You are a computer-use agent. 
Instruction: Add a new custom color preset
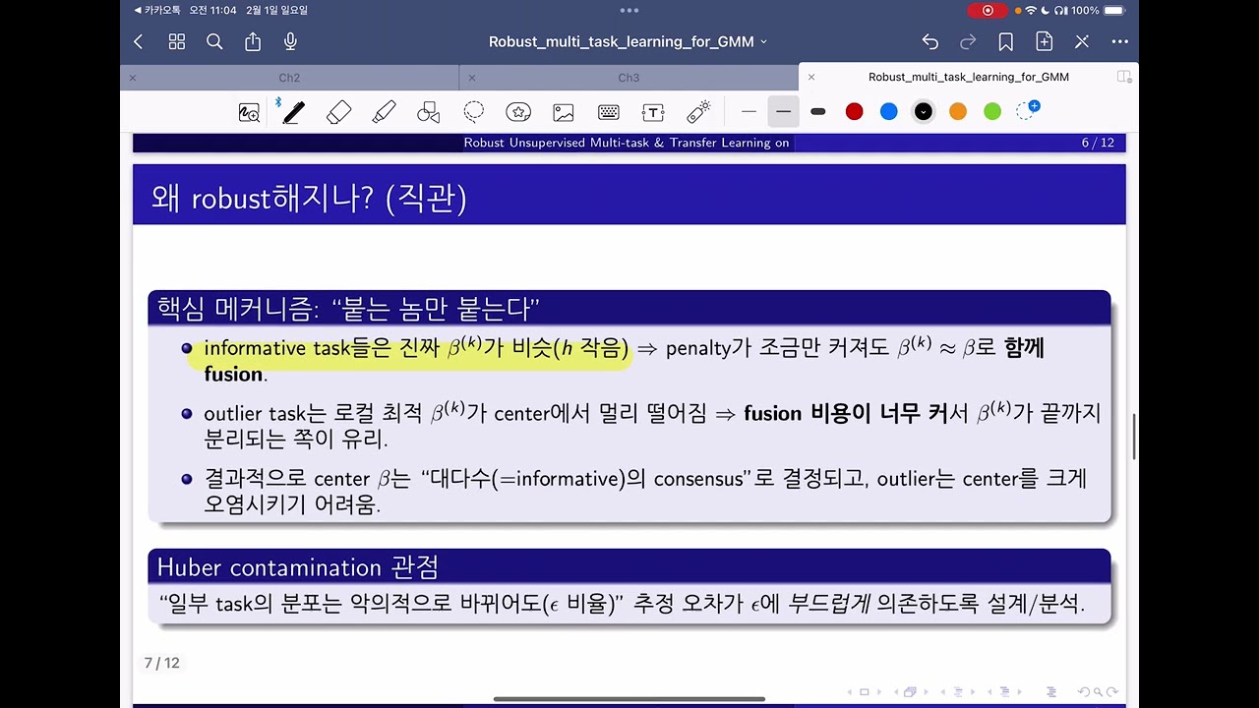1027,111
